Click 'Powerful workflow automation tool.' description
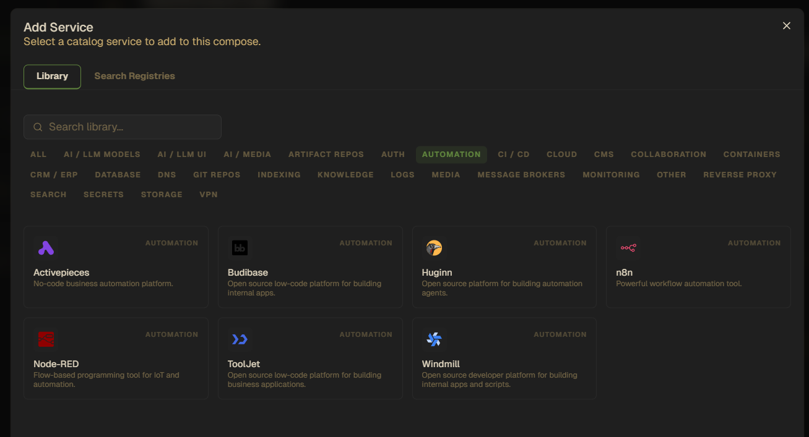The width and height of the screenshot is (809, 437). pos(679,284)
